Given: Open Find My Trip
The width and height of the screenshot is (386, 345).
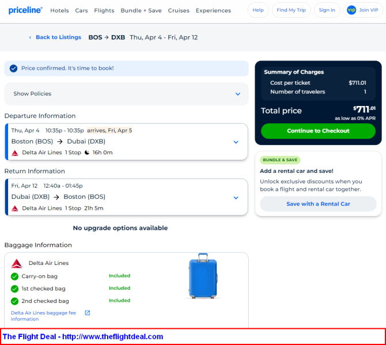Looking at the screenshot, I should click(291, 10).
